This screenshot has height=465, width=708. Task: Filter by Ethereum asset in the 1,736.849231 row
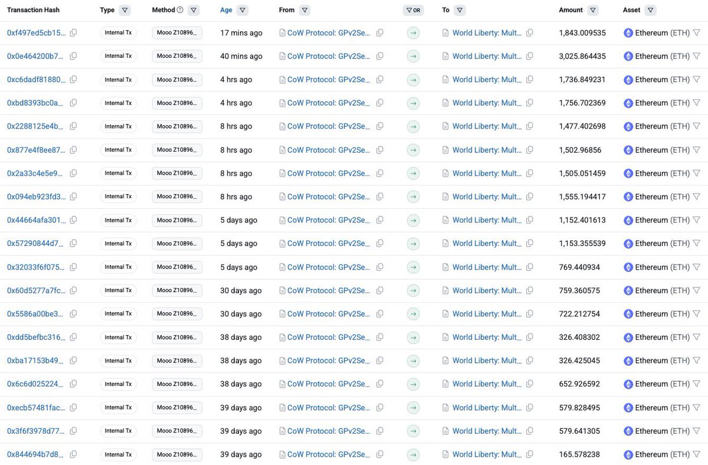click(x=696, y=80)
